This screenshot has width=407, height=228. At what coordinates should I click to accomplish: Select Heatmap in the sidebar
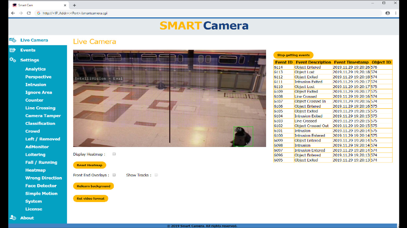(x=36, y=170)
